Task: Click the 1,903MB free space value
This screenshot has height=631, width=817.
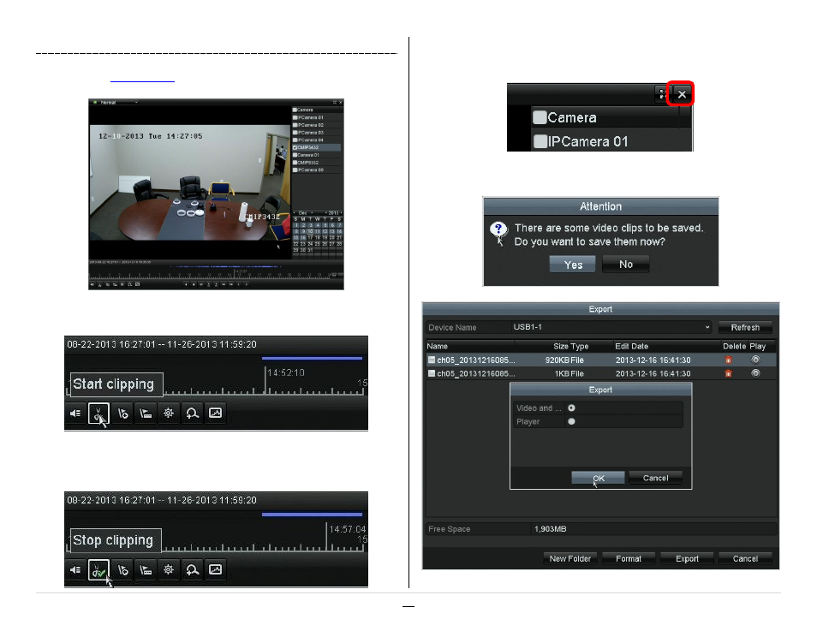Action: pos(550,529)
